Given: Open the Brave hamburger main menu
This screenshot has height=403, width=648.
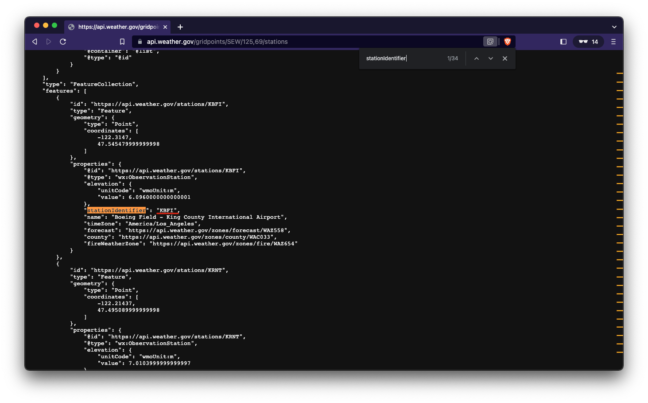Looking at the screenshot, I should click(x=613, y=42).
